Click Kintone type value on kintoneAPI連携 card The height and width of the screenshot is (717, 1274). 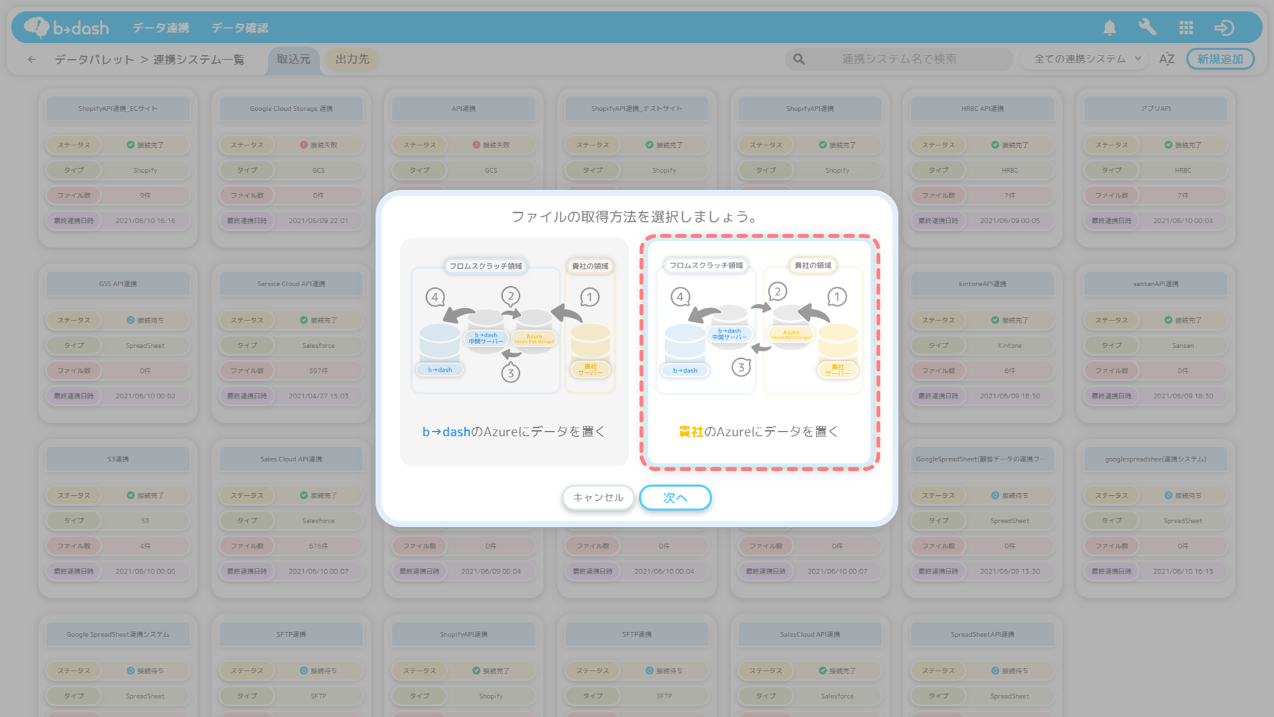coord(1010,345)
